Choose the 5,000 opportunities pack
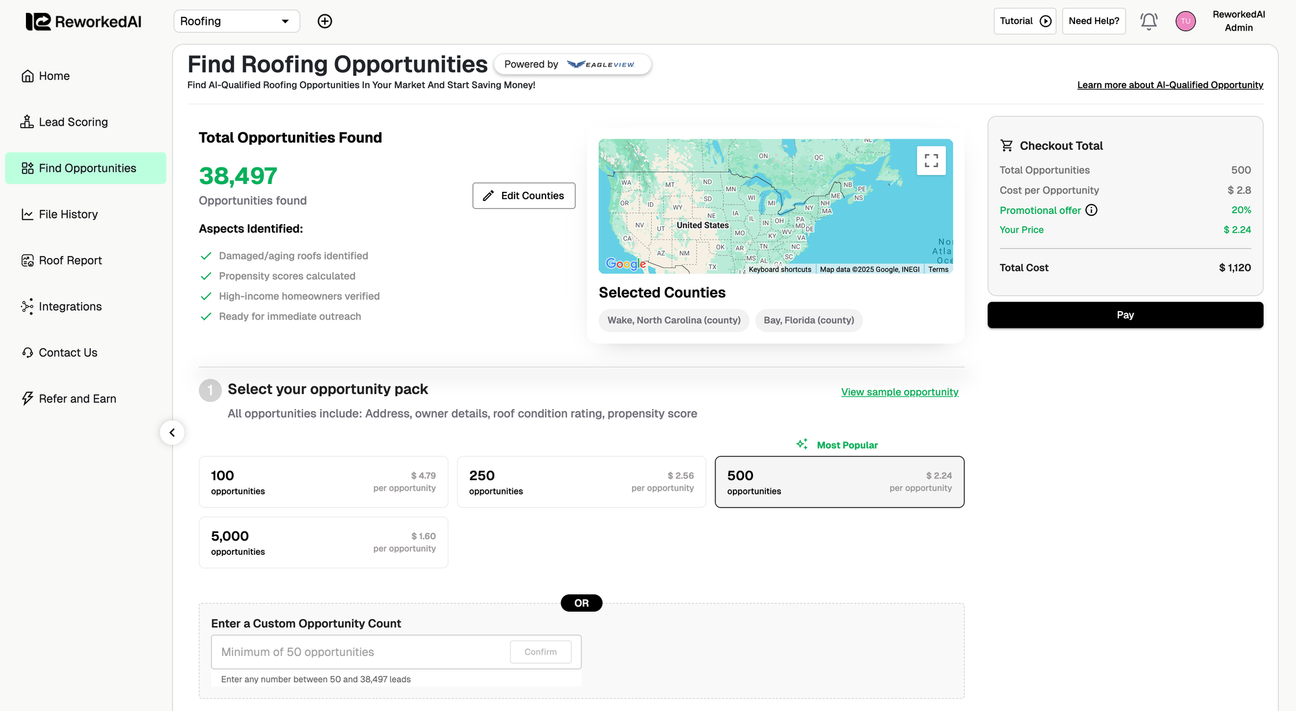The height and width of the screenshot is (711, 1296). click(x=323, y=542)
